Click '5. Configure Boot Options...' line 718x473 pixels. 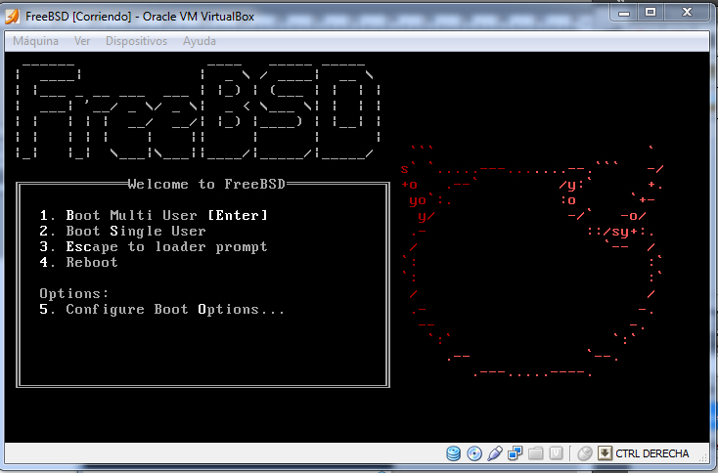click(161, 309)
